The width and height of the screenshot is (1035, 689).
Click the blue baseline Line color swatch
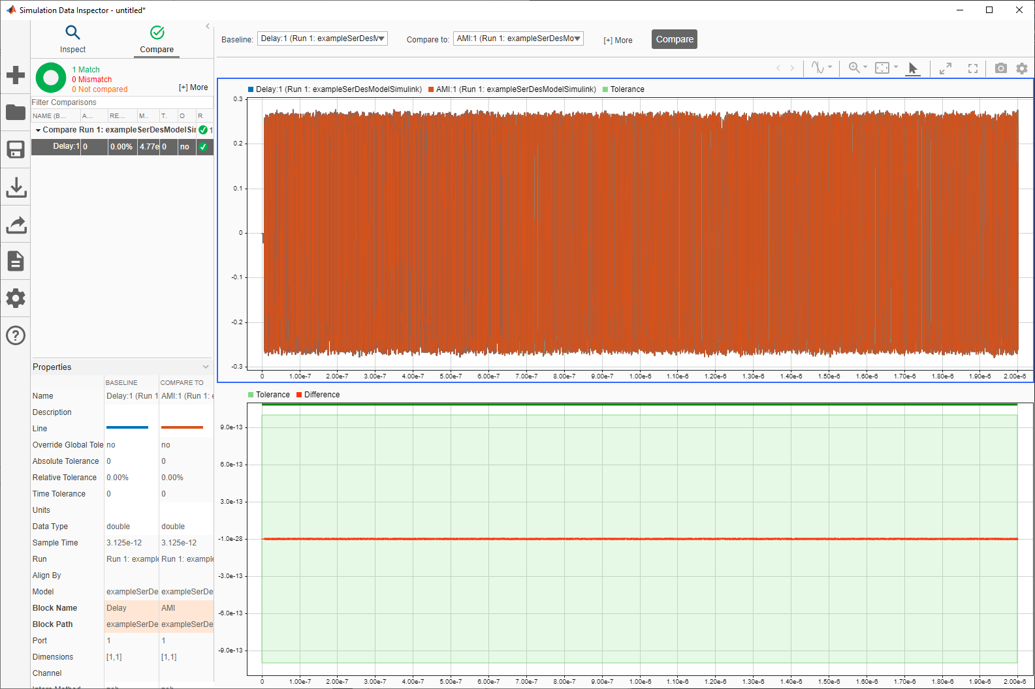point(127,428)
